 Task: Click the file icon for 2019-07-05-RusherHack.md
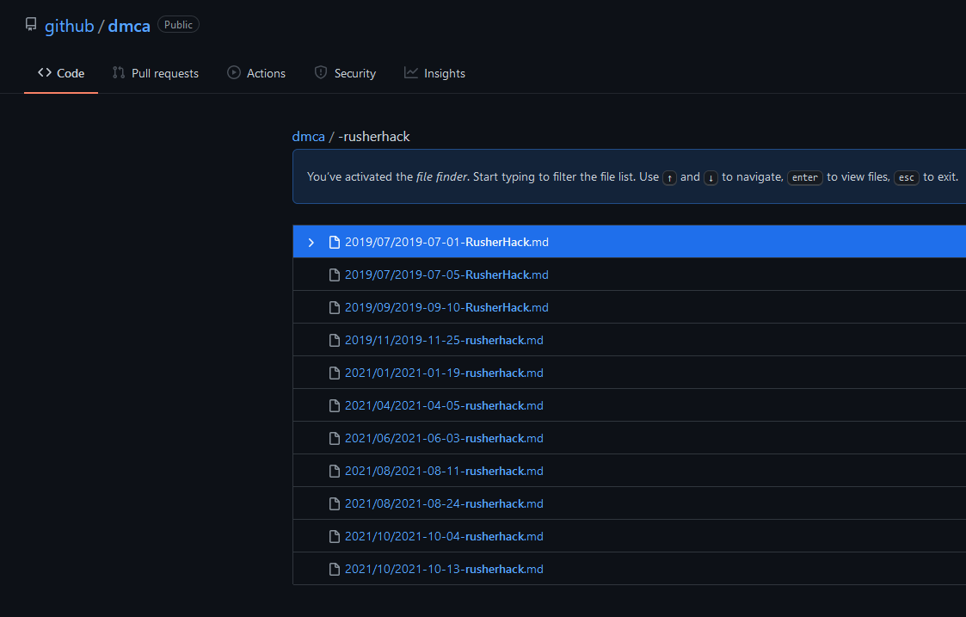pyautogui.click(x=335, y=275)
